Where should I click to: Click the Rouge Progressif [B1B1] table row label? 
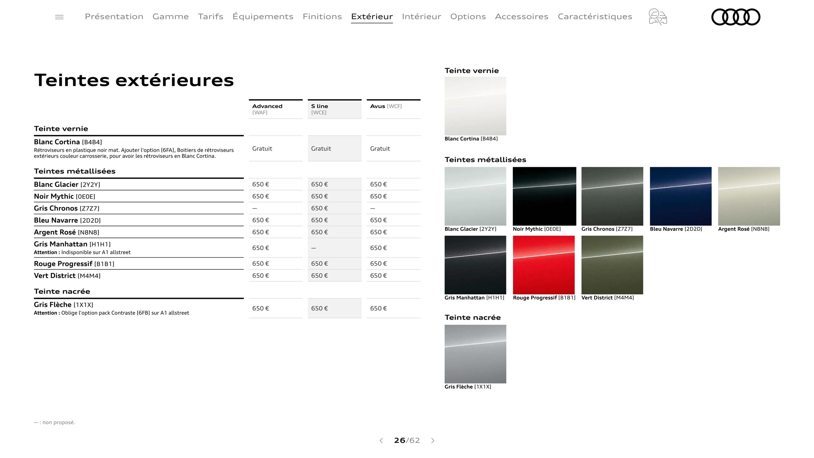pyautogui.click(x=74, y=264)
